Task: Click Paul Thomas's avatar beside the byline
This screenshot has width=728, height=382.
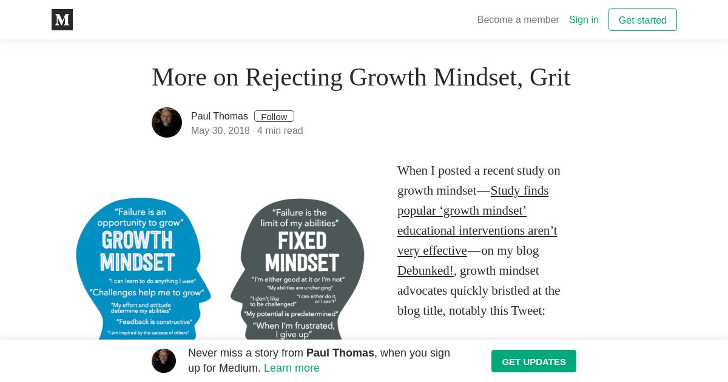Action: pyautogui.click(x=167, y=122)
